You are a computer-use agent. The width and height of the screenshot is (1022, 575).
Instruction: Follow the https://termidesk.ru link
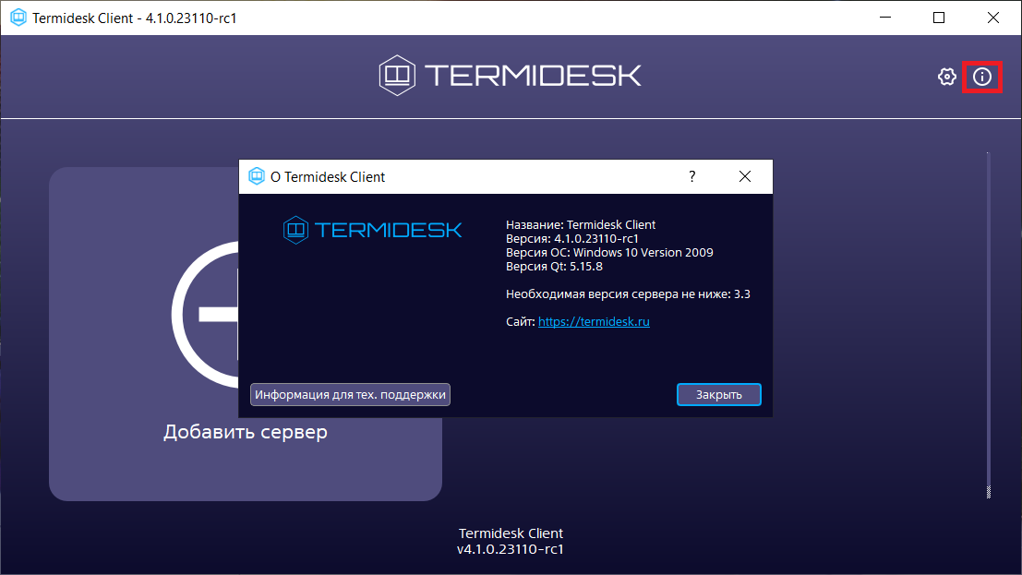tap(594, 322)
